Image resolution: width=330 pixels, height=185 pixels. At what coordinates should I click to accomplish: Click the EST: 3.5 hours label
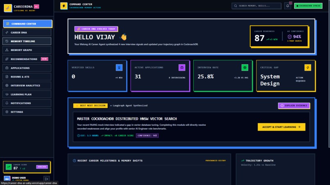coord(88,136)
